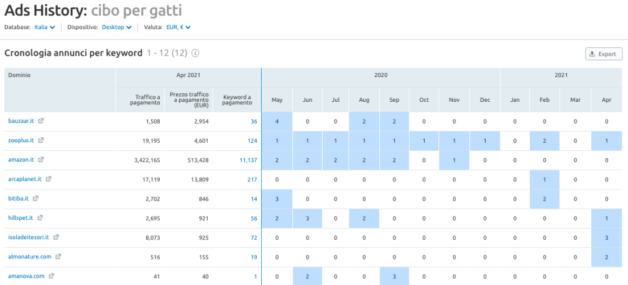628x285 pixels.
Task: Open external link icon next to isoladeitesori.it
Action: pyautogui.click(x=56, y=237)
